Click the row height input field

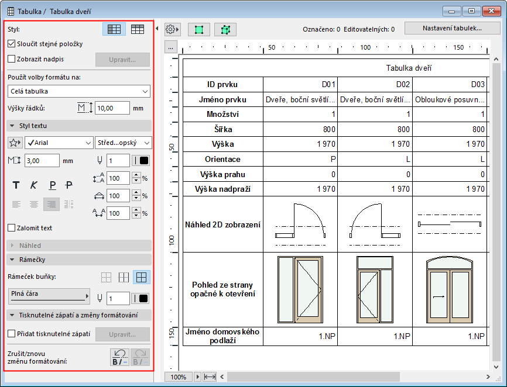click(112, 108)
